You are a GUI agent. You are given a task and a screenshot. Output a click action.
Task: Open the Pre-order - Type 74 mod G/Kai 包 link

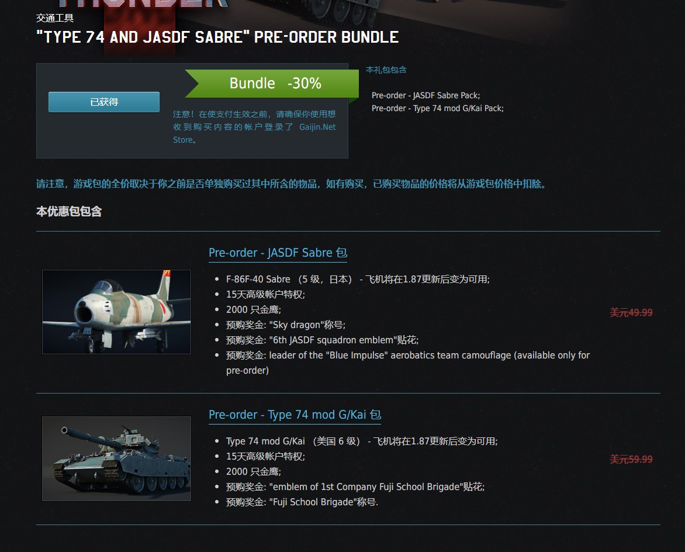click(295, 415)
